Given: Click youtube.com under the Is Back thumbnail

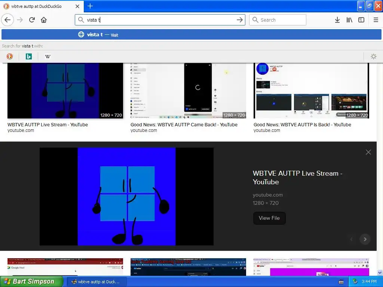Looking at the screenshot, I should pyautogui.click(x=267, y=130).
